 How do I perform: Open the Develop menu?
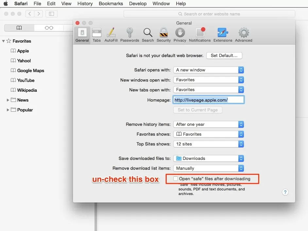[138, 4]
